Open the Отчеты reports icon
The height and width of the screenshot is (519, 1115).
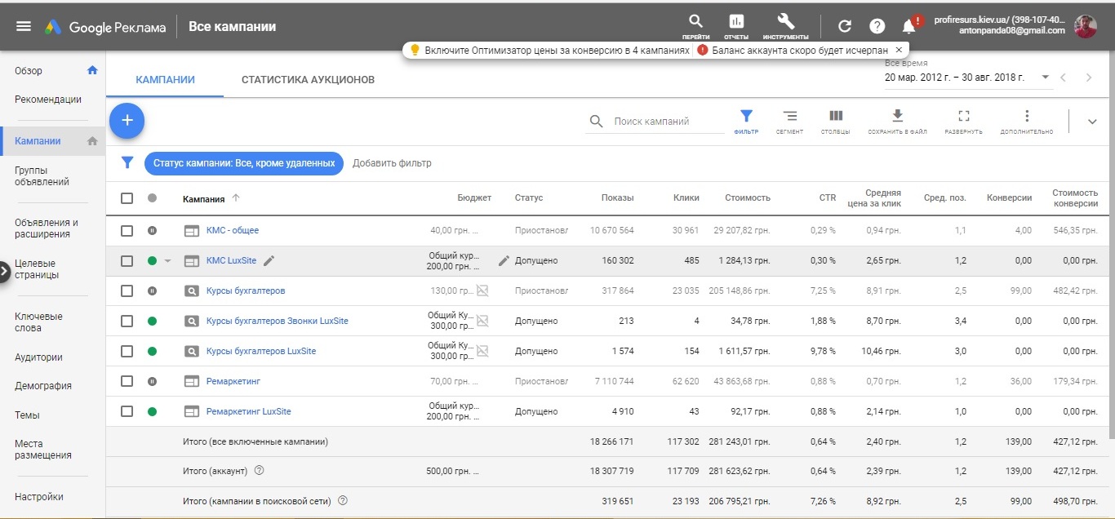pos(736,26)
